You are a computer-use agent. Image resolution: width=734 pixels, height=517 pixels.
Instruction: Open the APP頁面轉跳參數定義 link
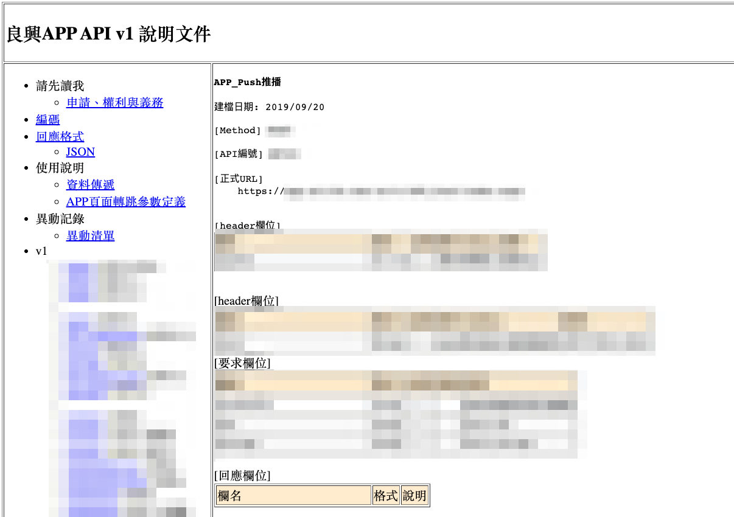(126, 202)
